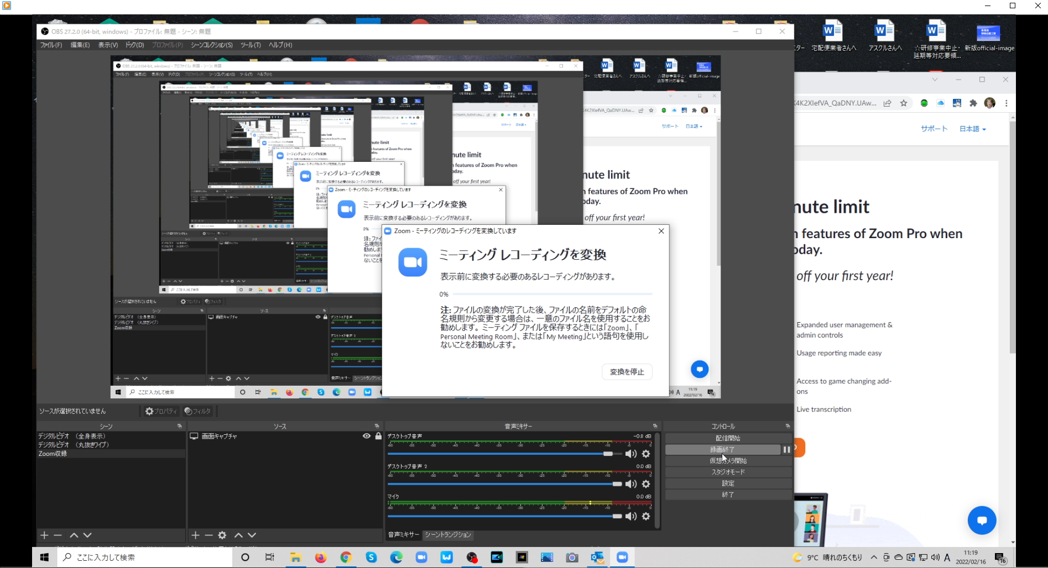Pop out the ソース dock panel
Viewport: 1048px width, 568px height.
[377, 426]
